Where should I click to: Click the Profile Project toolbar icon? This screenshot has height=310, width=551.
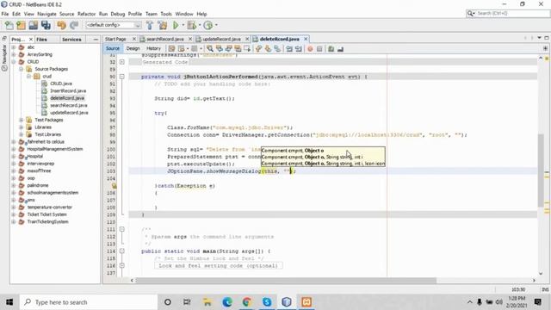tap(208, 25)
